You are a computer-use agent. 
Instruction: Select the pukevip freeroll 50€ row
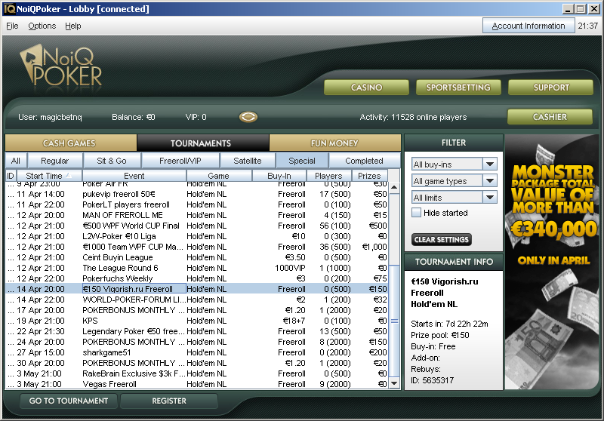click(197, 194)
